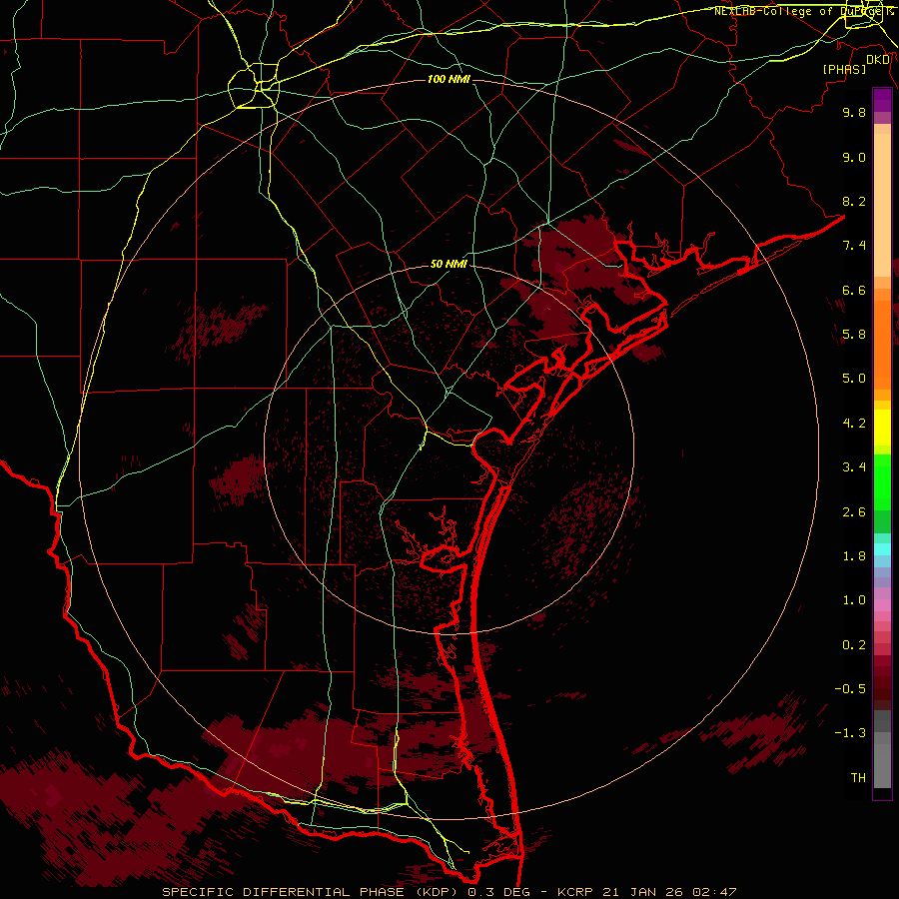Viewport: 899px width, 899px height.
Task: Click the 50 NMI range ring label
Action: click(449, 265)
